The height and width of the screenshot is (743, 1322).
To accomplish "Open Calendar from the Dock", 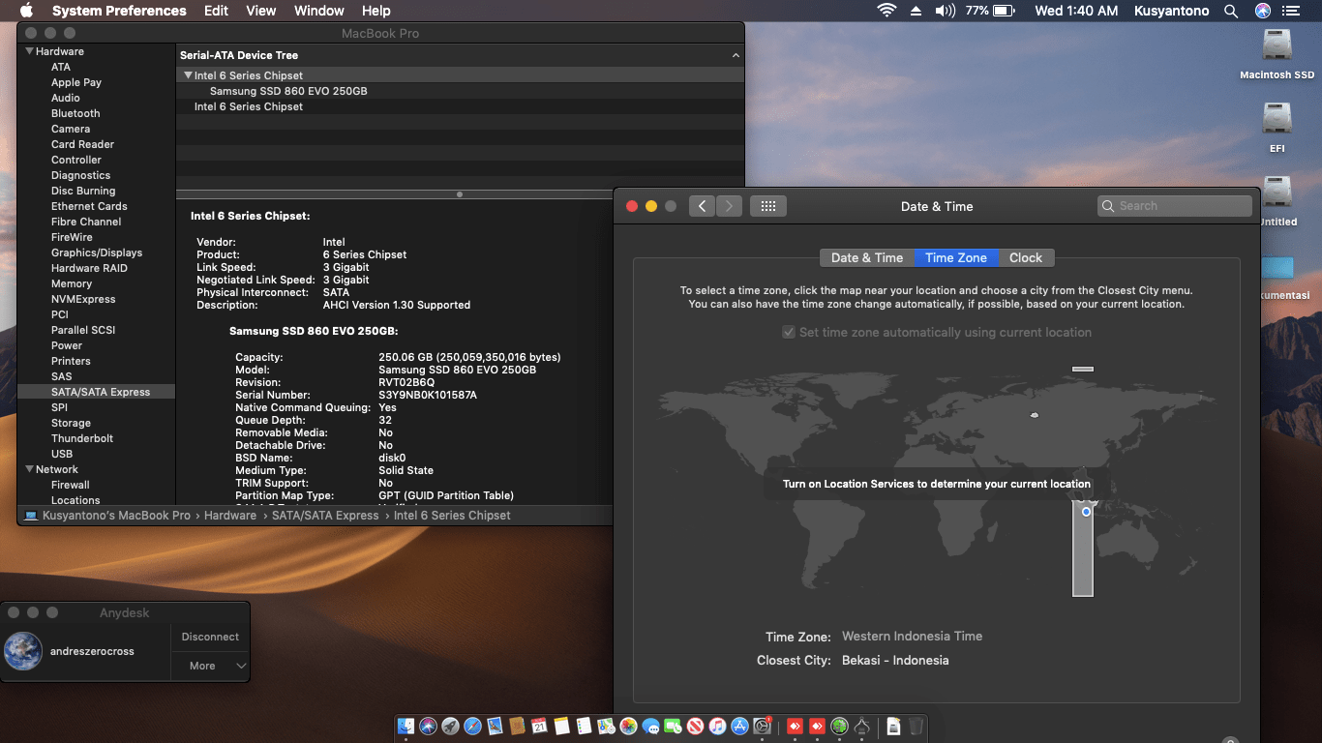I will tap(540, 726).
